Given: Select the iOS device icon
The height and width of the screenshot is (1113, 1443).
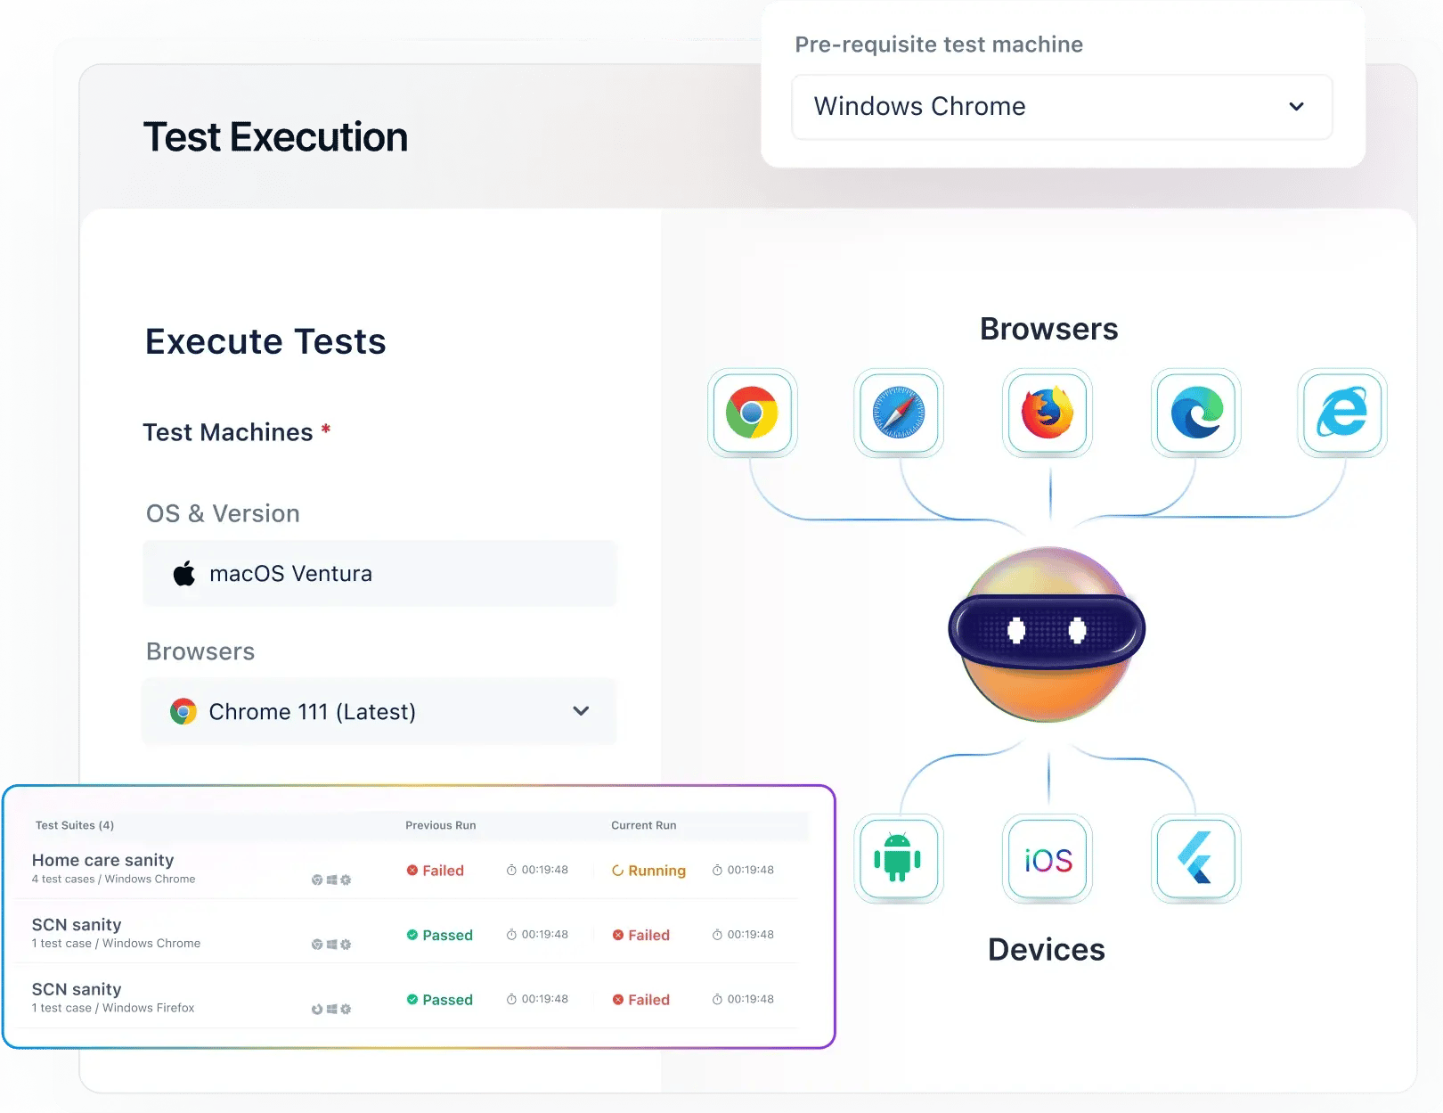Looking at the screenshot, I should [1047, 859].
